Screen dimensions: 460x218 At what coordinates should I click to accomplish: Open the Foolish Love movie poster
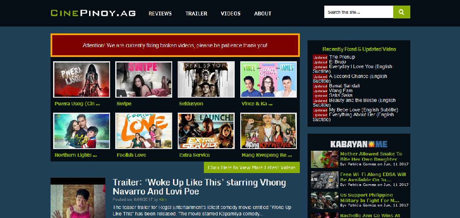pyautogui.click(x=144, y=131)
